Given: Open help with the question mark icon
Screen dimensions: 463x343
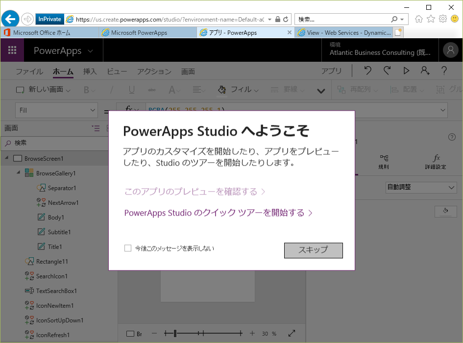Looking at the screenshot, I should coord(444,71).
